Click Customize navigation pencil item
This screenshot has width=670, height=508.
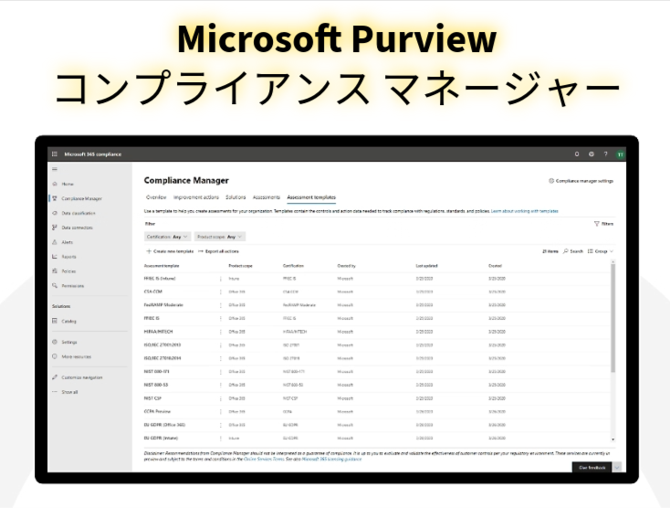[x=81, y=377]
